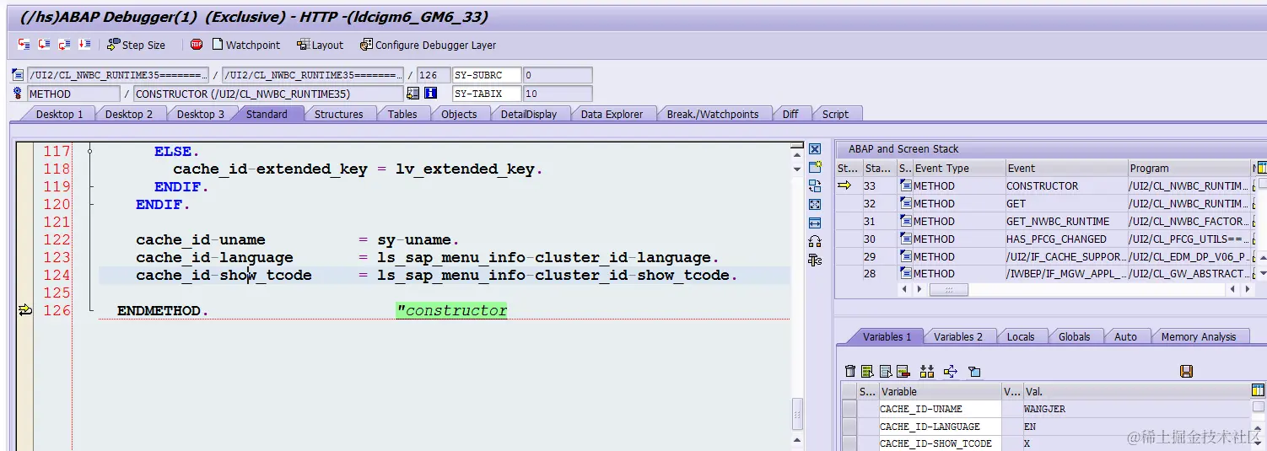The image size is (1267, 451).
Task: Click the blue info 'H' icon
Action: coord(431,94)
